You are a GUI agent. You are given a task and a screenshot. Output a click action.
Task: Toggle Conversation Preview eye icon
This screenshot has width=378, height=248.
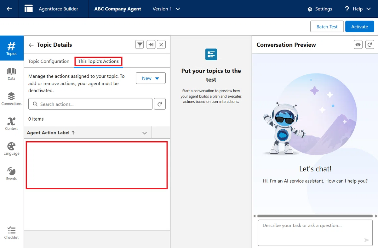tap(358, 45)
